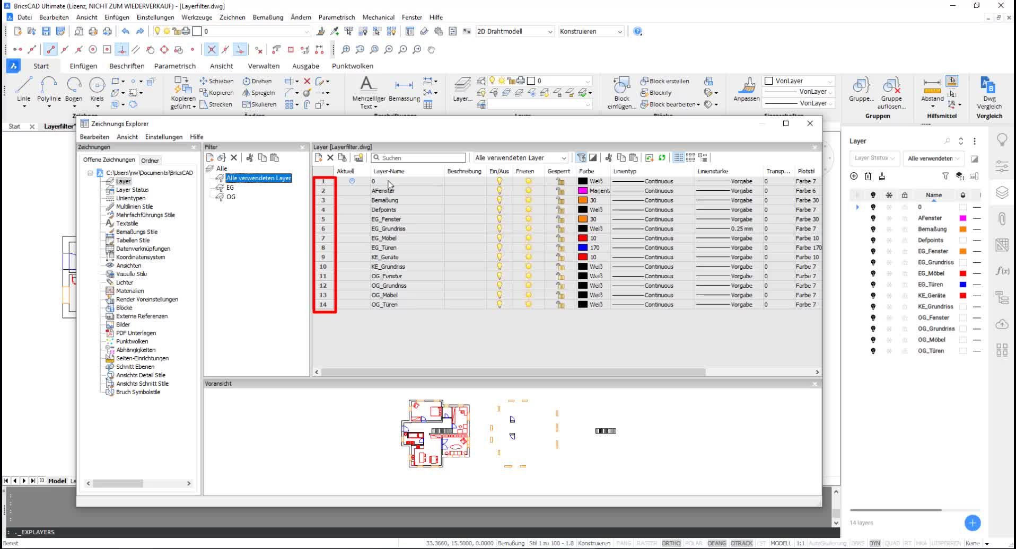
Task: Click the magenta color swatch of AFenster
Action: click(582, 191)
